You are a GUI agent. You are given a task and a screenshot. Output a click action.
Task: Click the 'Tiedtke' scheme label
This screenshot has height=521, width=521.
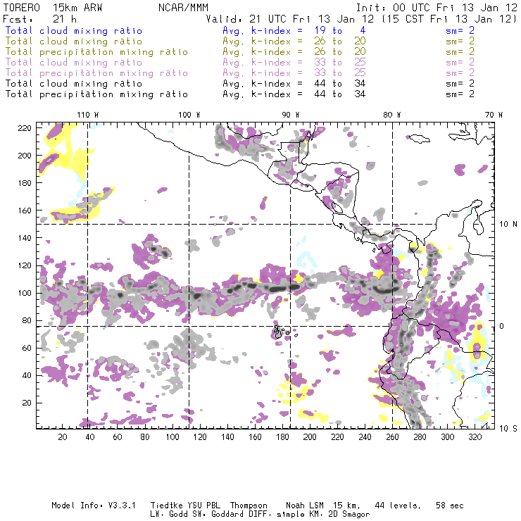(166, 506)
